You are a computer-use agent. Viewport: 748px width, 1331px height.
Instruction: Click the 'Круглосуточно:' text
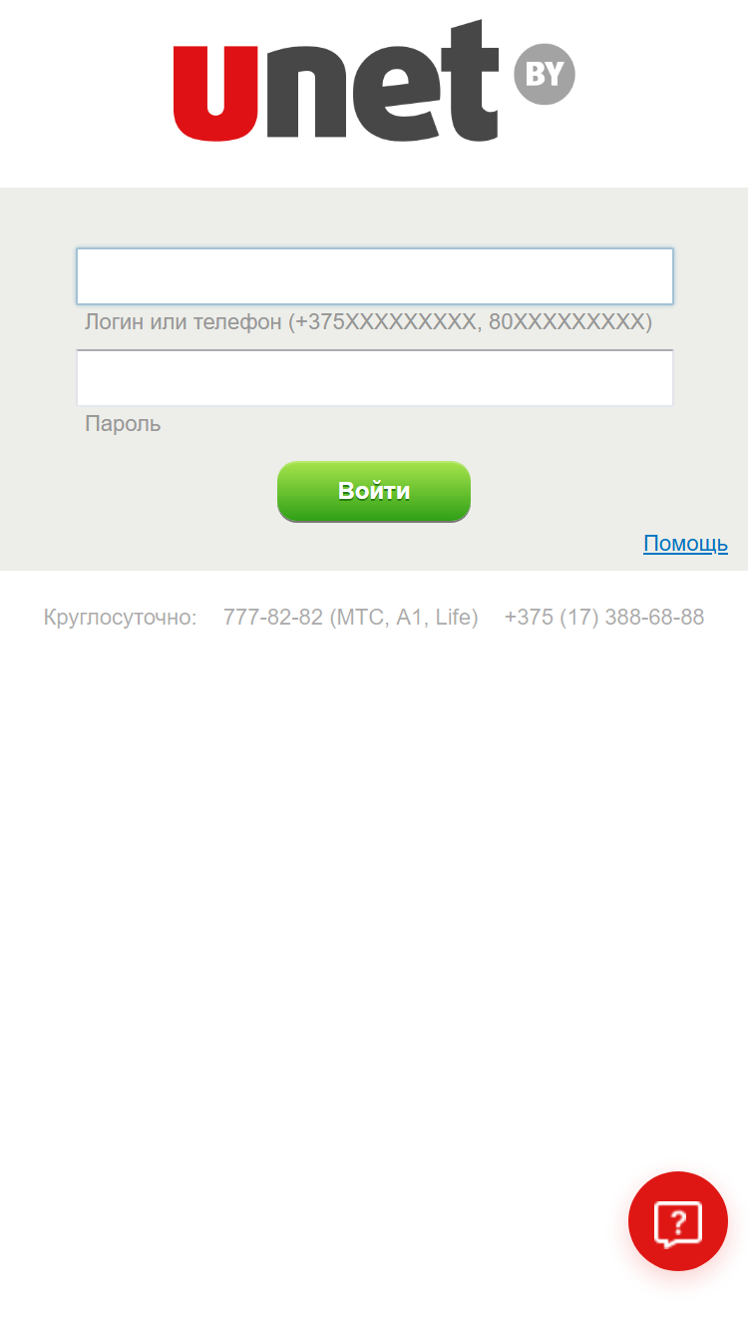click(121, 618)
